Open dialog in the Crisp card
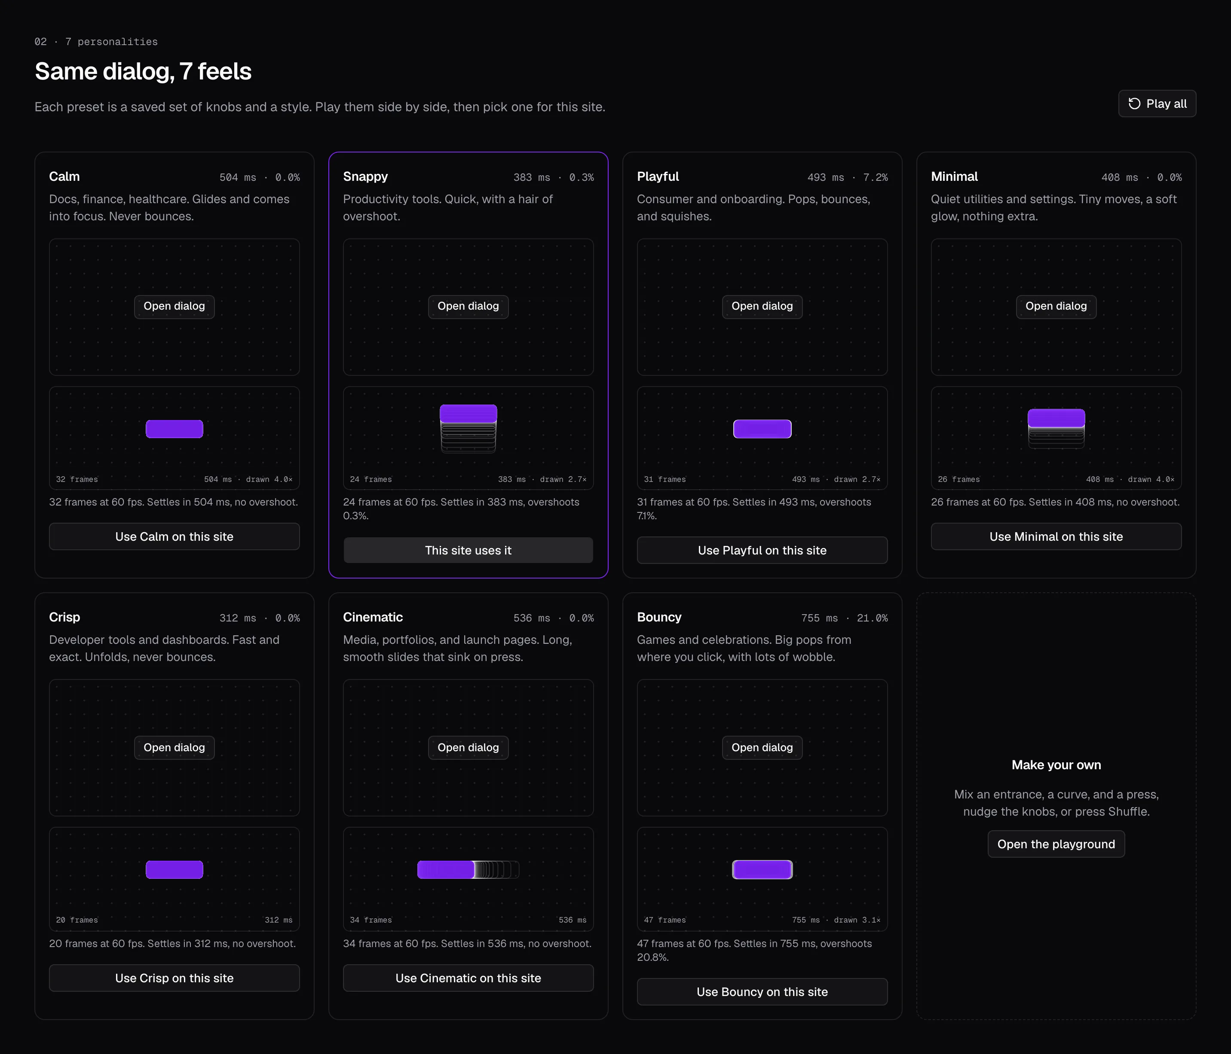This screenshot has width=1231, height=1054. point(174,748)
